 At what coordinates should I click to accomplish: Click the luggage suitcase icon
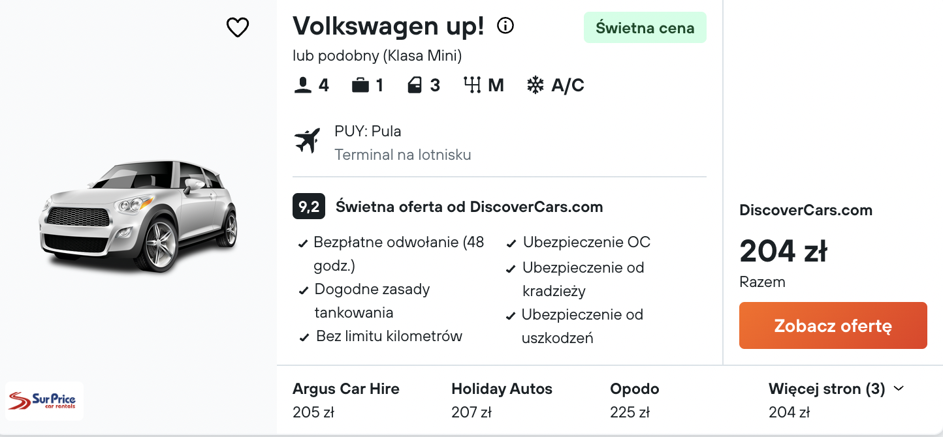[x=360, y=85]
